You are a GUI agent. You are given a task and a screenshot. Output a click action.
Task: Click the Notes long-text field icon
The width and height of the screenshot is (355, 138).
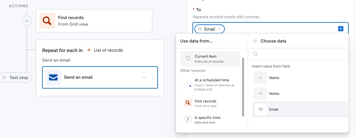point(261,94)
